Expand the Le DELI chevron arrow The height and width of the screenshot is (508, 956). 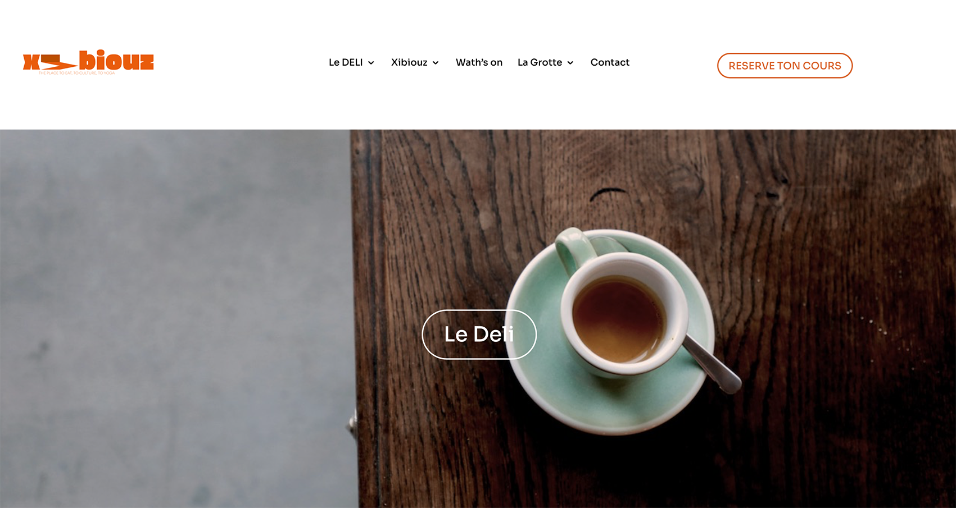[x=371, y=63]
